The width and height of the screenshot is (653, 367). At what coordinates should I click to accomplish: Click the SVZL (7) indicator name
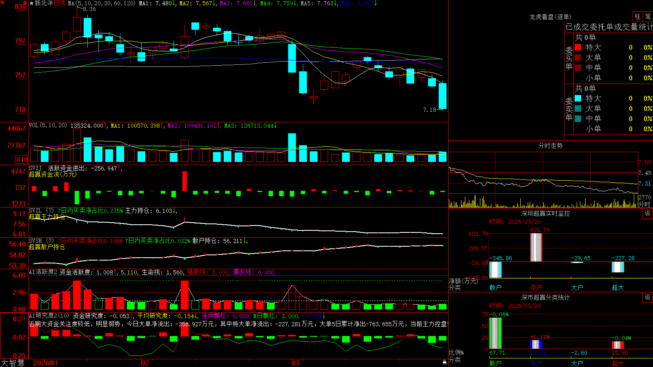(41, 211)
